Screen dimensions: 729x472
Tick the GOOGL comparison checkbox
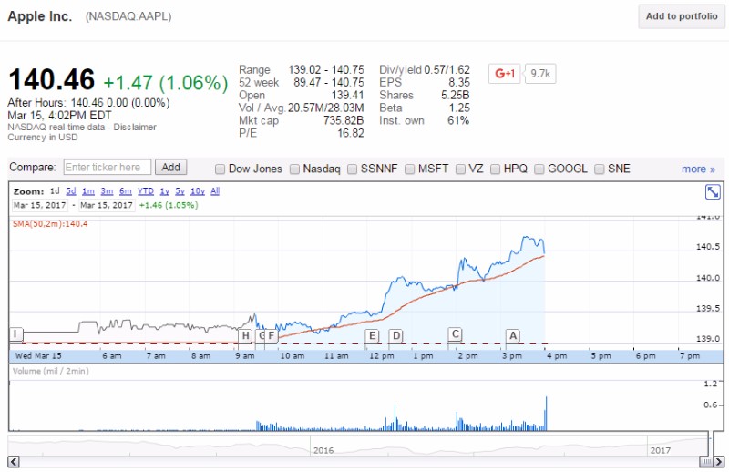click(x=539, y=169)
